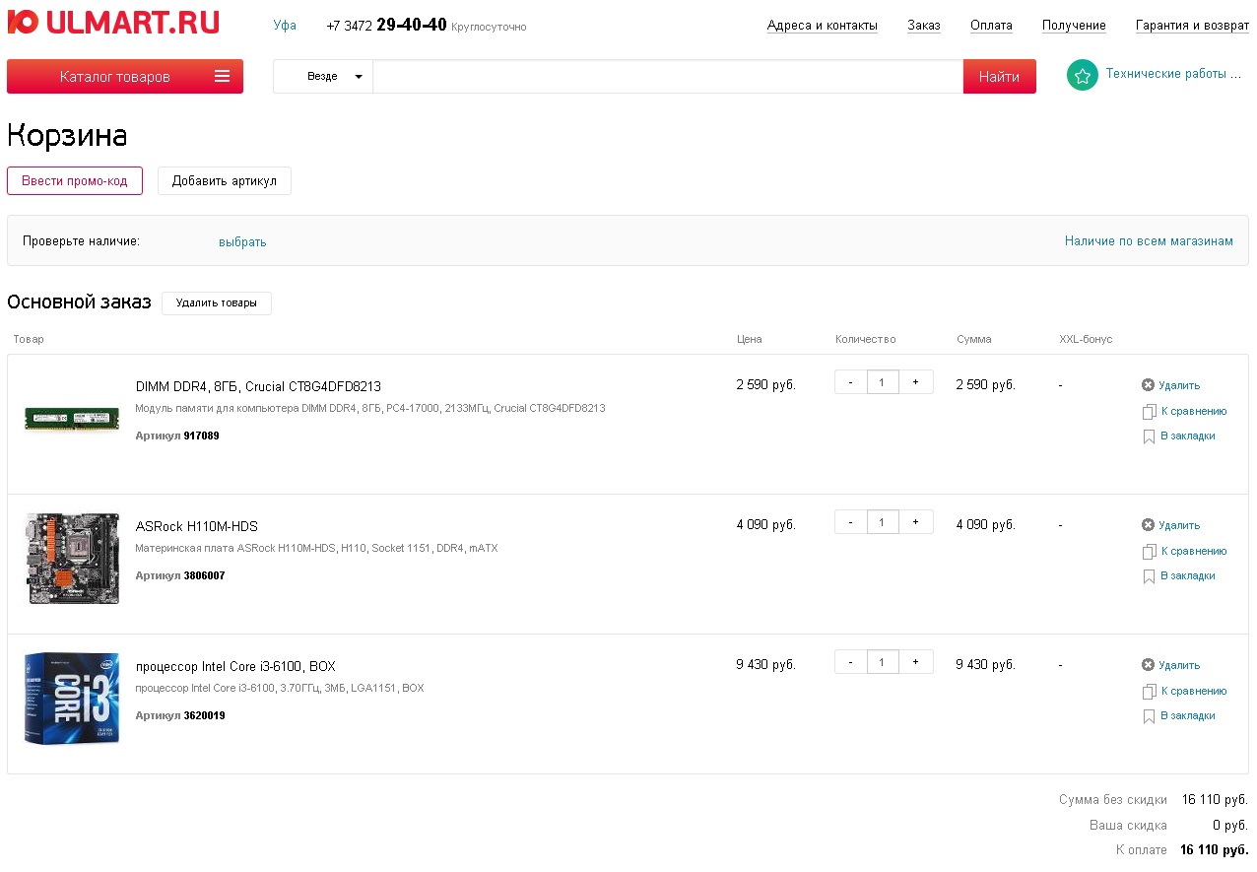Click выбрать link to check availability
Image resolution: width=1257 pixels, height=872 pixels.
point(242,242)
